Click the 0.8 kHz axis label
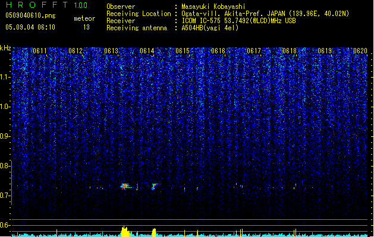 coord(5,166)
